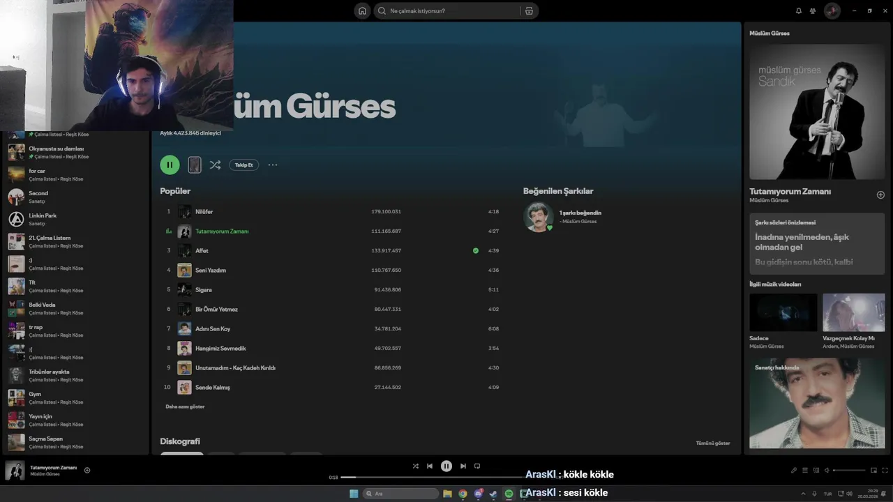Screen dimensions: 893x502
Task: Open the Sadece music video thumbnail
Action: 783,312
